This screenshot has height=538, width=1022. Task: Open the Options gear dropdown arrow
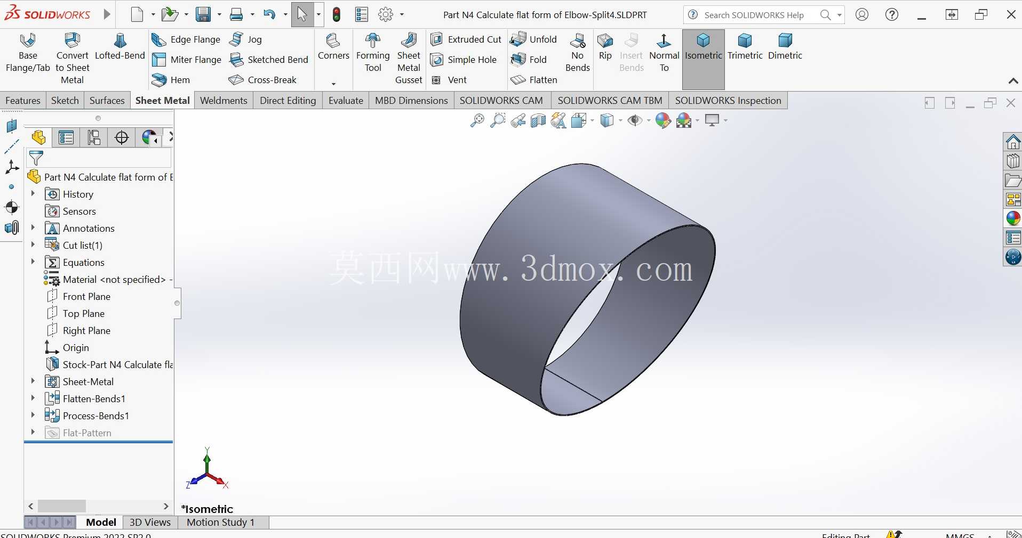[x=402, y=15]
